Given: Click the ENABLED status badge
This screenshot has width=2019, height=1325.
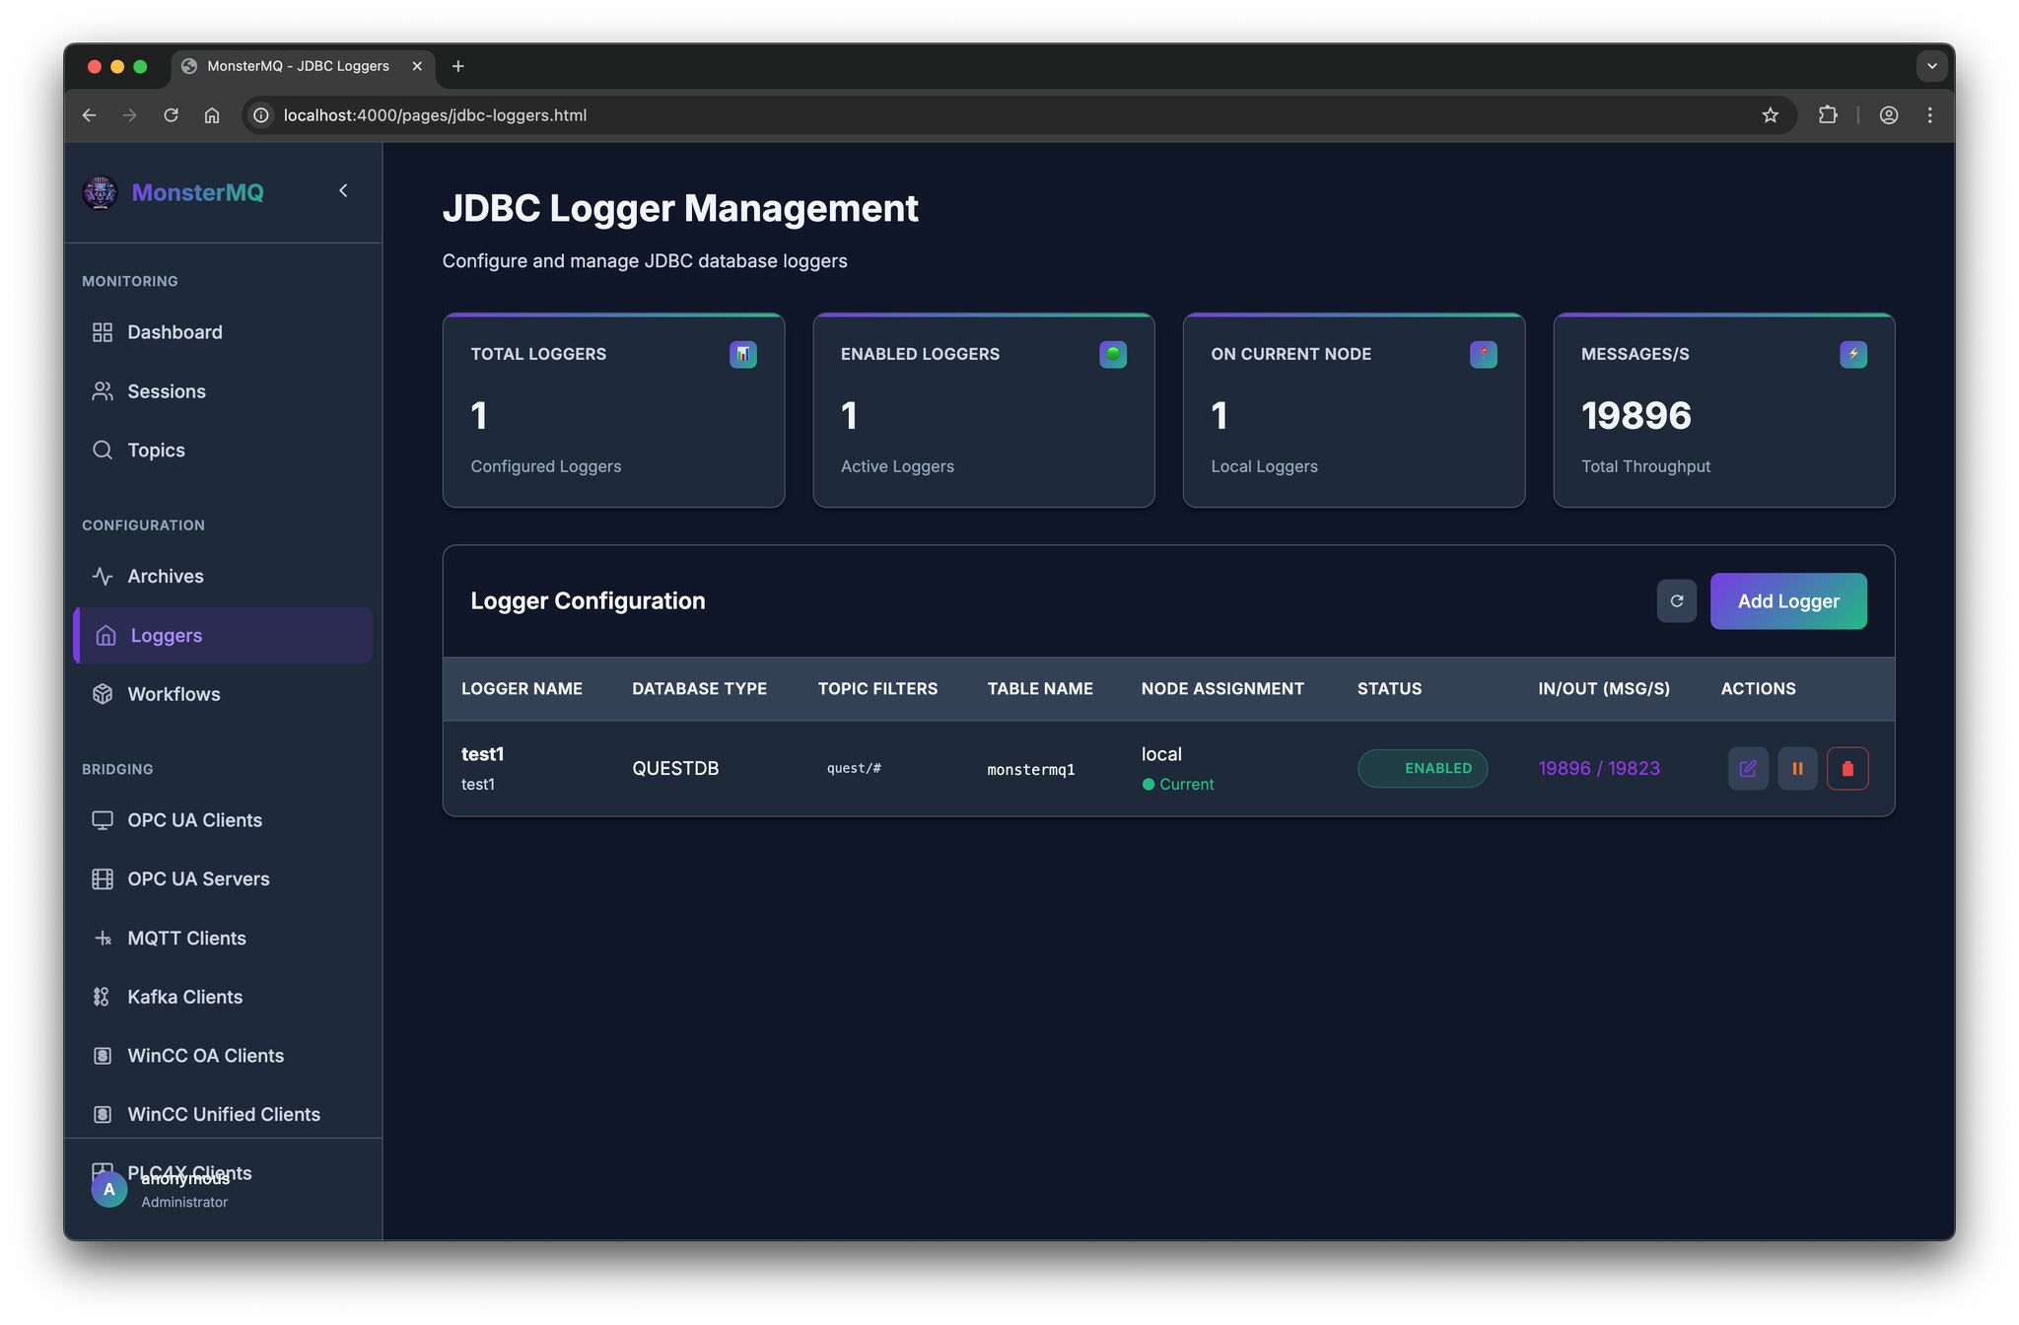Looking at the screenshot, I should coord(1422,768).
